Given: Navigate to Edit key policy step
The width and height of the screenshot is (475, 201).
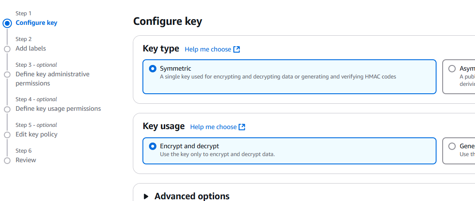Looking at the screenshot, I should (x=36, y=134).
